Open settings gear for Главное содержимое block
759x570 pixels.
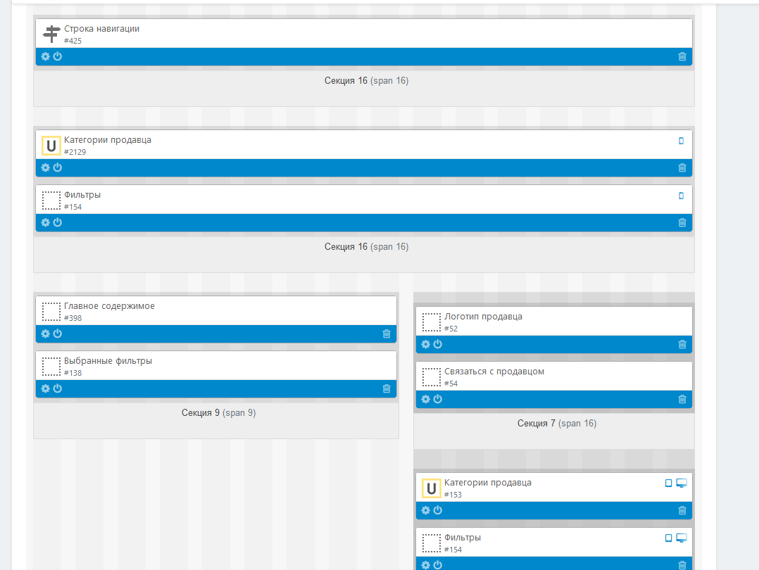(x=46, y=334)
